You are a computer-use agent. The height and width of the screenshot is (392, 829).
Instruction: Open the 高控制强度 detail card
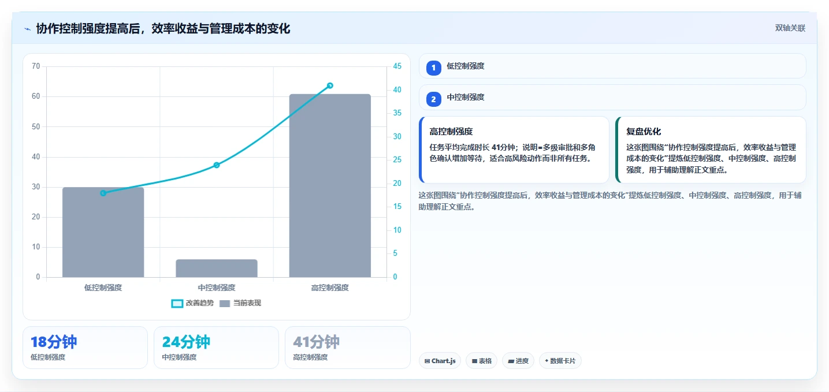514,150
